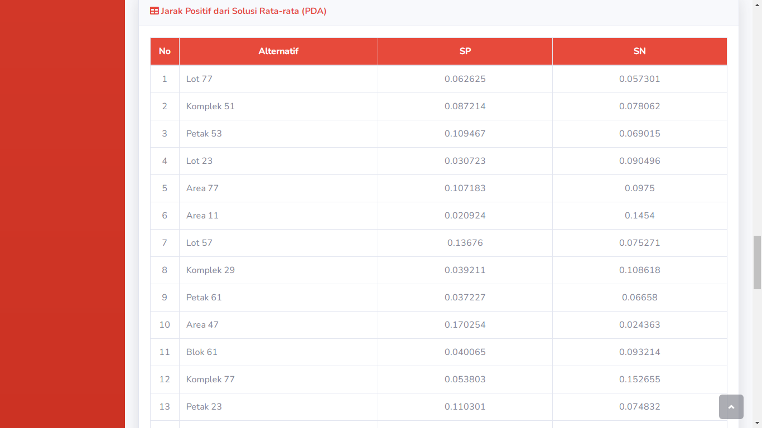Select the 'Lot 57' alternative cell
This screenshot has height=428, width=762.
[278, 243]
